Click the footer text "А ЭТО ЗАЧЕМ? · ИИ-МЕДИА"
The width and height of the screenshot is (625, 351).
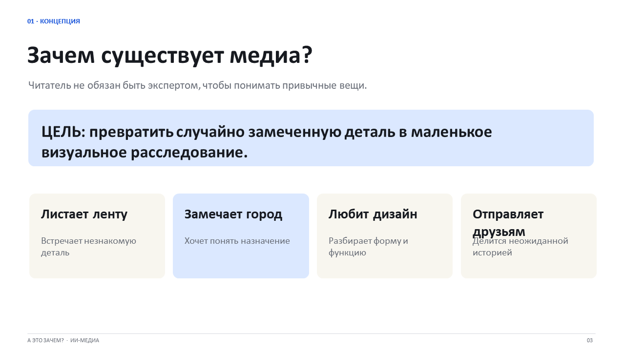[63, 340]
